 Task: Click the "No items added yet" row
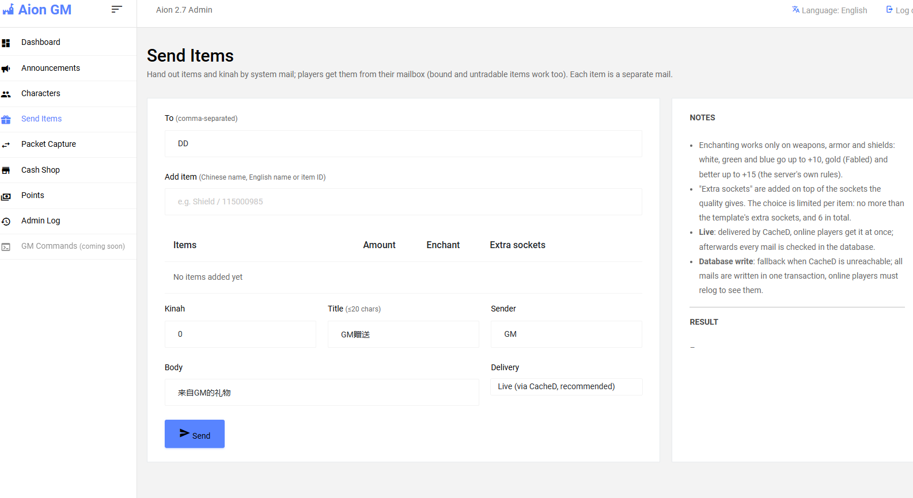(x=403, y=277)
